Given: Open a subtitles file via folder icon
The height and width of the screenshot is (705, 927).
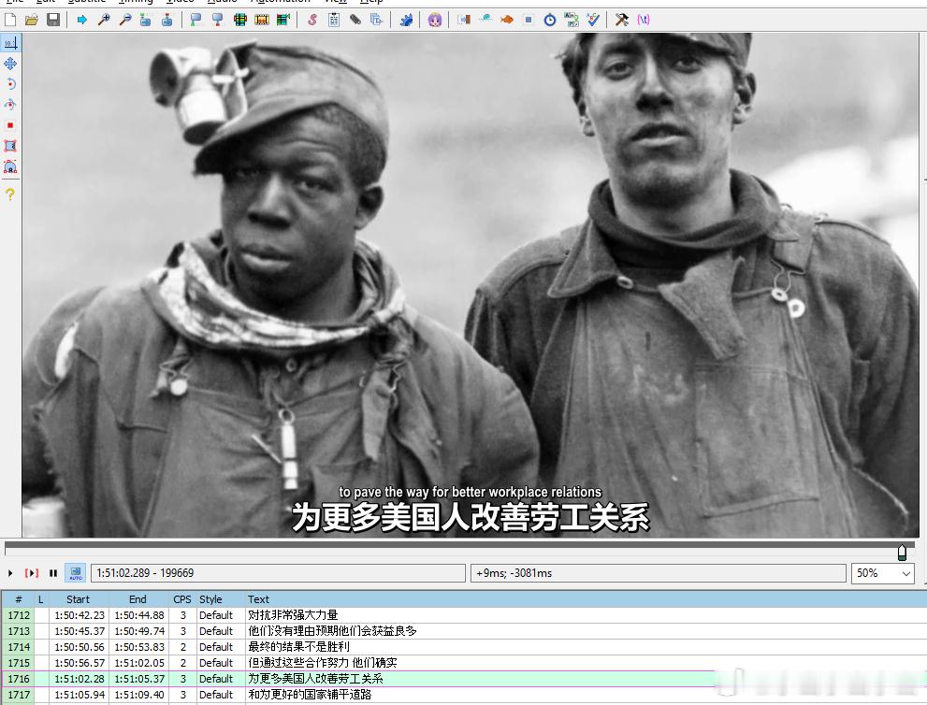Looking at the screenshot, I should coord(32,20).
